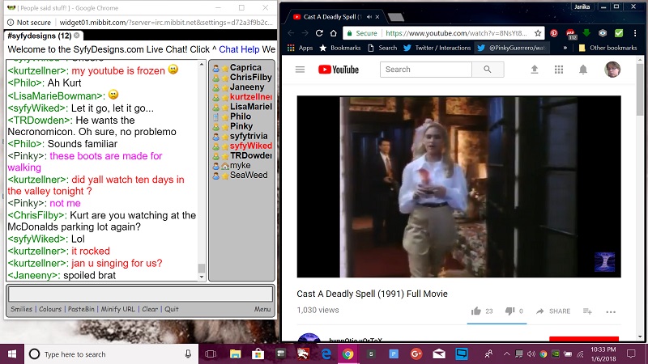Open the Apps bookmarks shortcut
The height and width of the screenshot is (364, 648).
[301, 48]
